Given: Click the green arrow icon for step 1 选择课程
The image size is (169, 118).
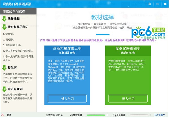Looking at the screenshot, I should tap(4, 19).
